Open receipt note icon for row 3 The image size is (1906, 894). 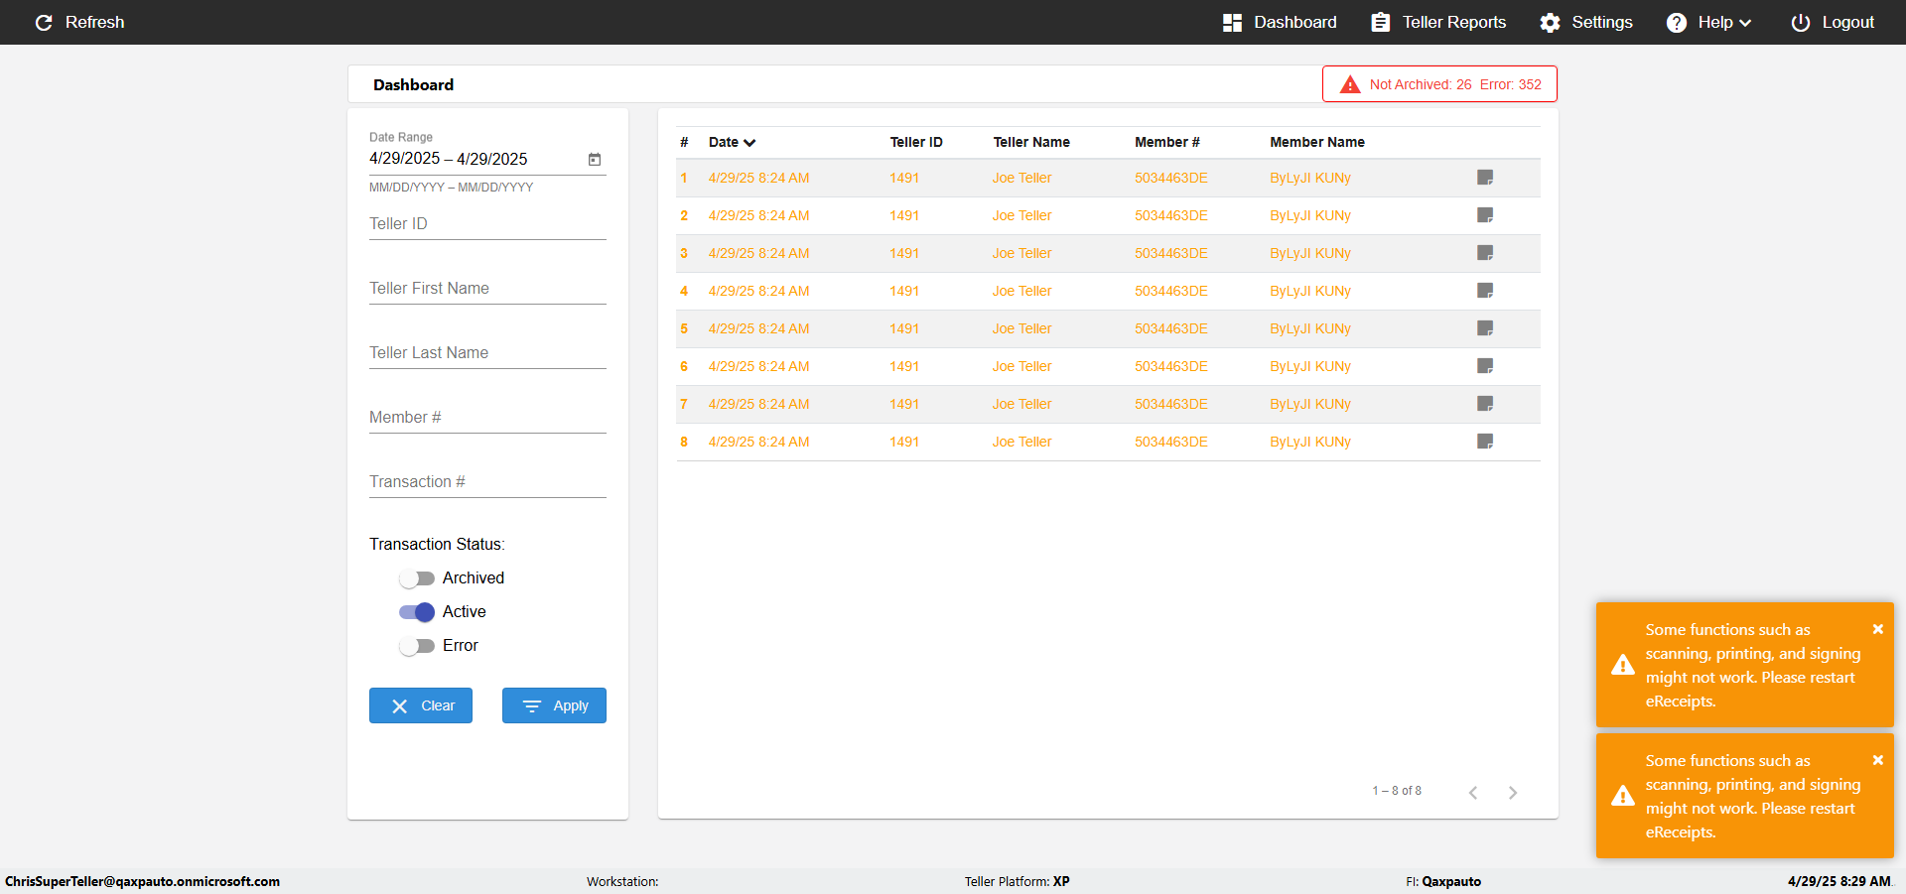[1485, 253]
